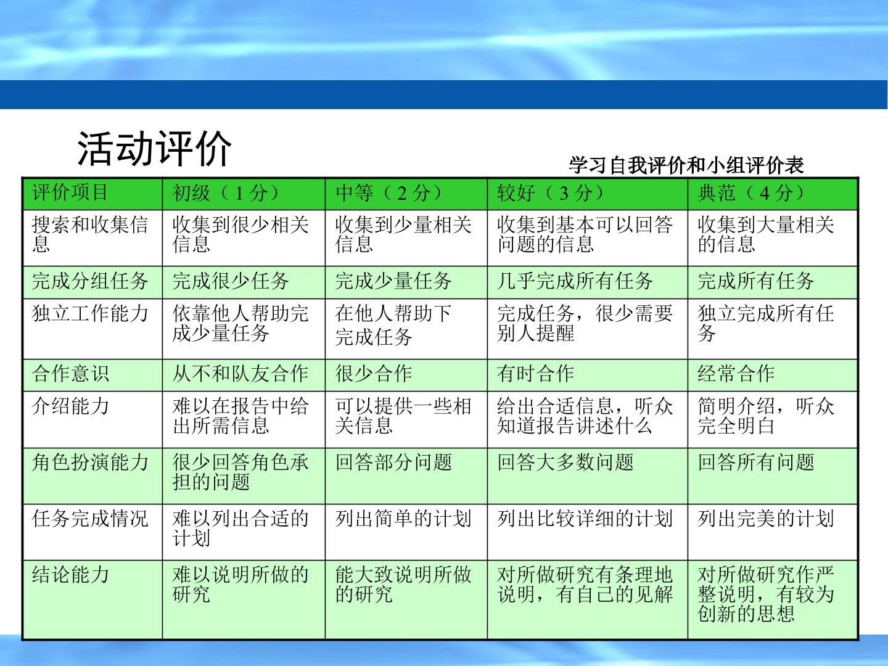
Task: Click the cell 难以在报告中给出所需信息
Action: point(244,419)
